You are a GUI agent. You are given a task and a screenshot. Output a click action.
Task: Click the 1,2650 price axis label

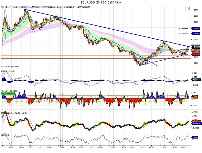(x=195, y=10)
